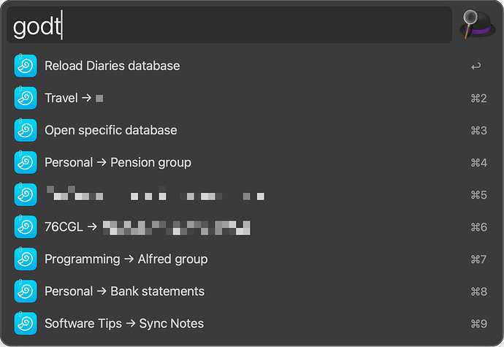The height and width of the screenshot is (347, 504).
Task: Click the Alfred hat icon
Action: pos(478,26)
